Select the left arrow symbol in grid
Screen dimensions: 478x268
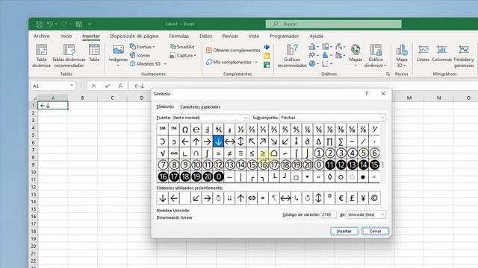pos(185,141)
